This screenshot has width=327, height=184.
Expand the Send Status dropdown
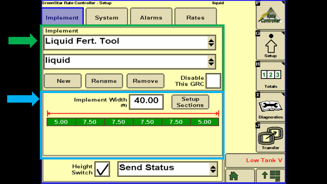[167, 169]
